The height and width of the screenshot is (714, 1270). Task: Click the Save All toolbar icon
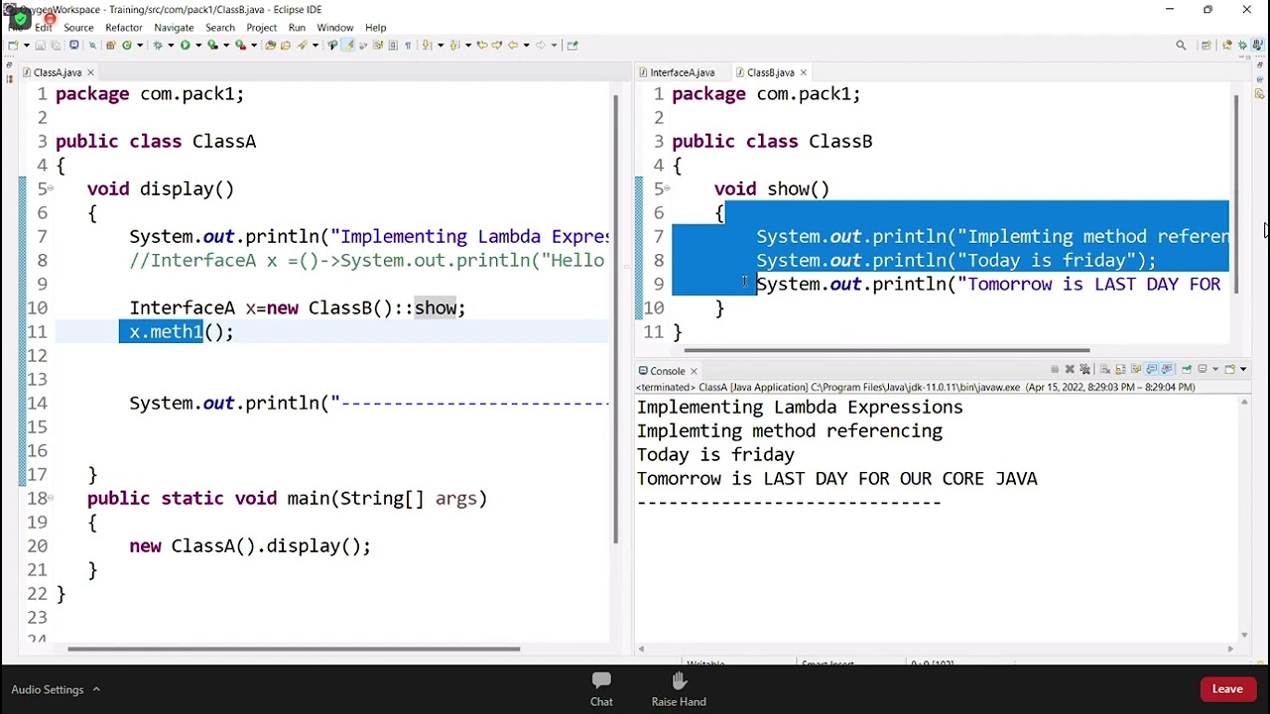point(56,45)
